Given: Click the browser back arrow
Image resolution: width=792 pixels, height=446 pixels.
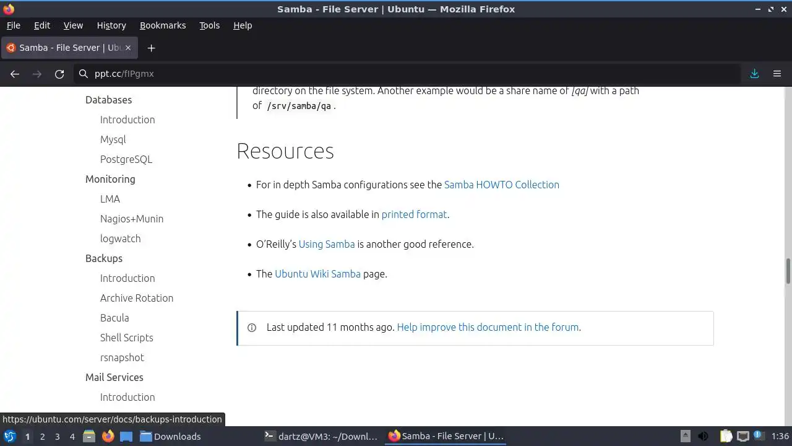Looking at the screenshot, I should pyautogui.click(x=15, y=74).
